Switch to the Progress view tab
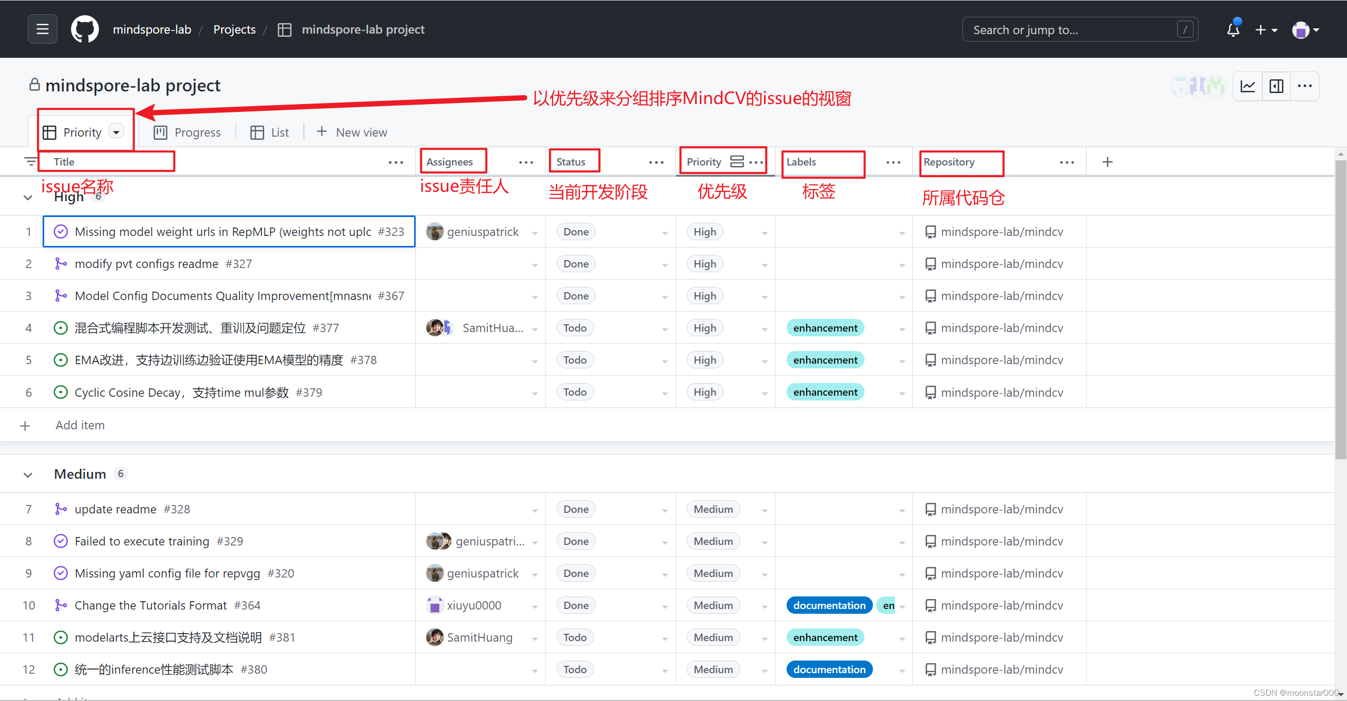 [187, 132]
